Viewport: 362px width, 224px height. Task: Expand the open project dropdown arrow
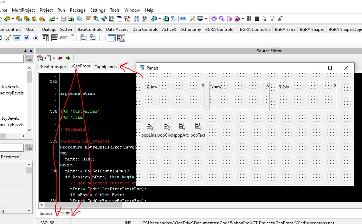(x=13, y=19)
